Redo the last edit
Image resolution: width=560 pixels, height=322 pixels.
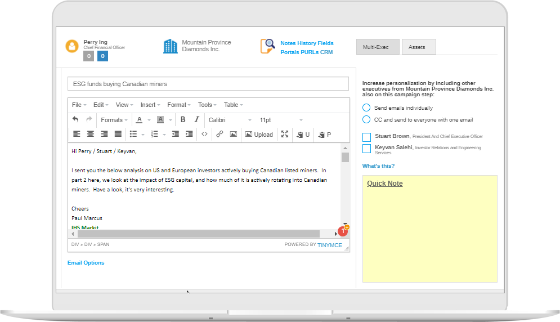pyautogui.click(x=89, y=119)
